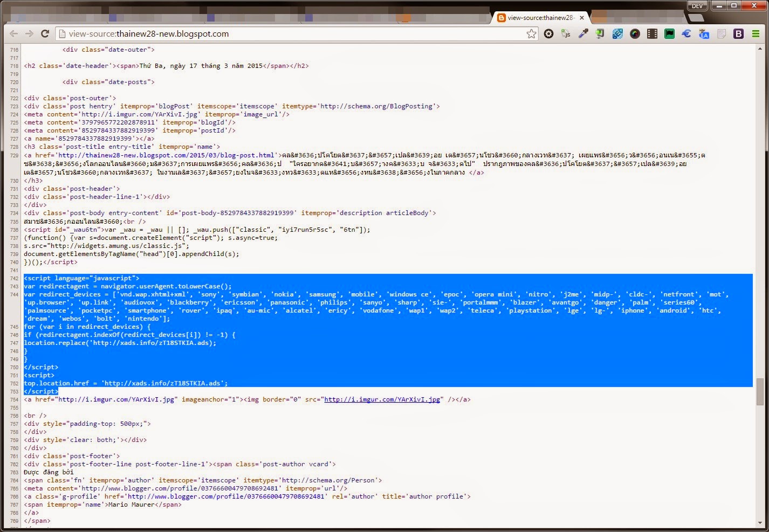
Task: Reload the view-source page
Action: click(x=45, y=33)
